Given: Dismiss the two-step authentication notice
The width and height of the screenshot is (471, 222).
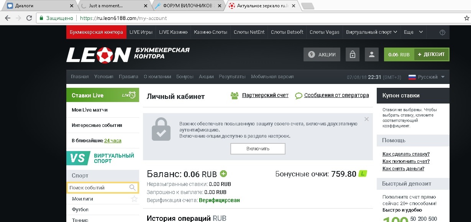Looking at the screenshot, I should 366,119.
